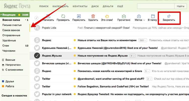The width and height of the screenshot is (189, 101).
Task: Expand the 4-message Яндекс.Музыка thread
Action: coord(133,56)
